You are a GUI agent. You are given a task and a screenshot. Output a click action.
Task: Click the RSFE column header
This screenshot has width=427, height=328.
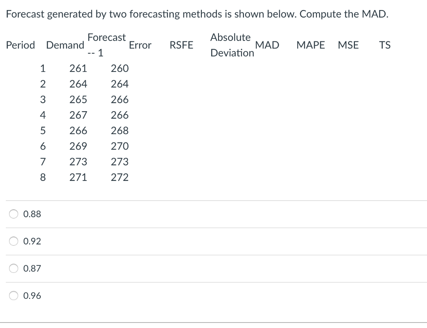pyautogui.click(x=181, y=45)
